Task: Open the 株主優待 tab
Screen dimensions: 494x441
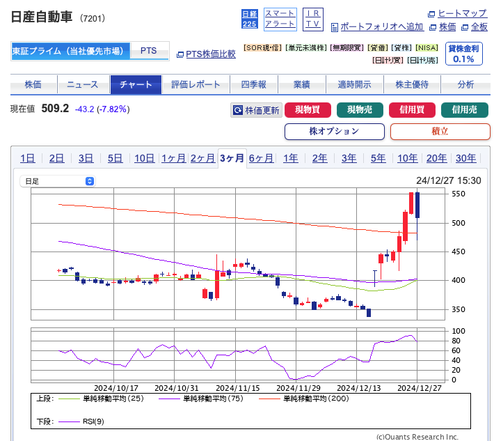Action: coord(412,84)
